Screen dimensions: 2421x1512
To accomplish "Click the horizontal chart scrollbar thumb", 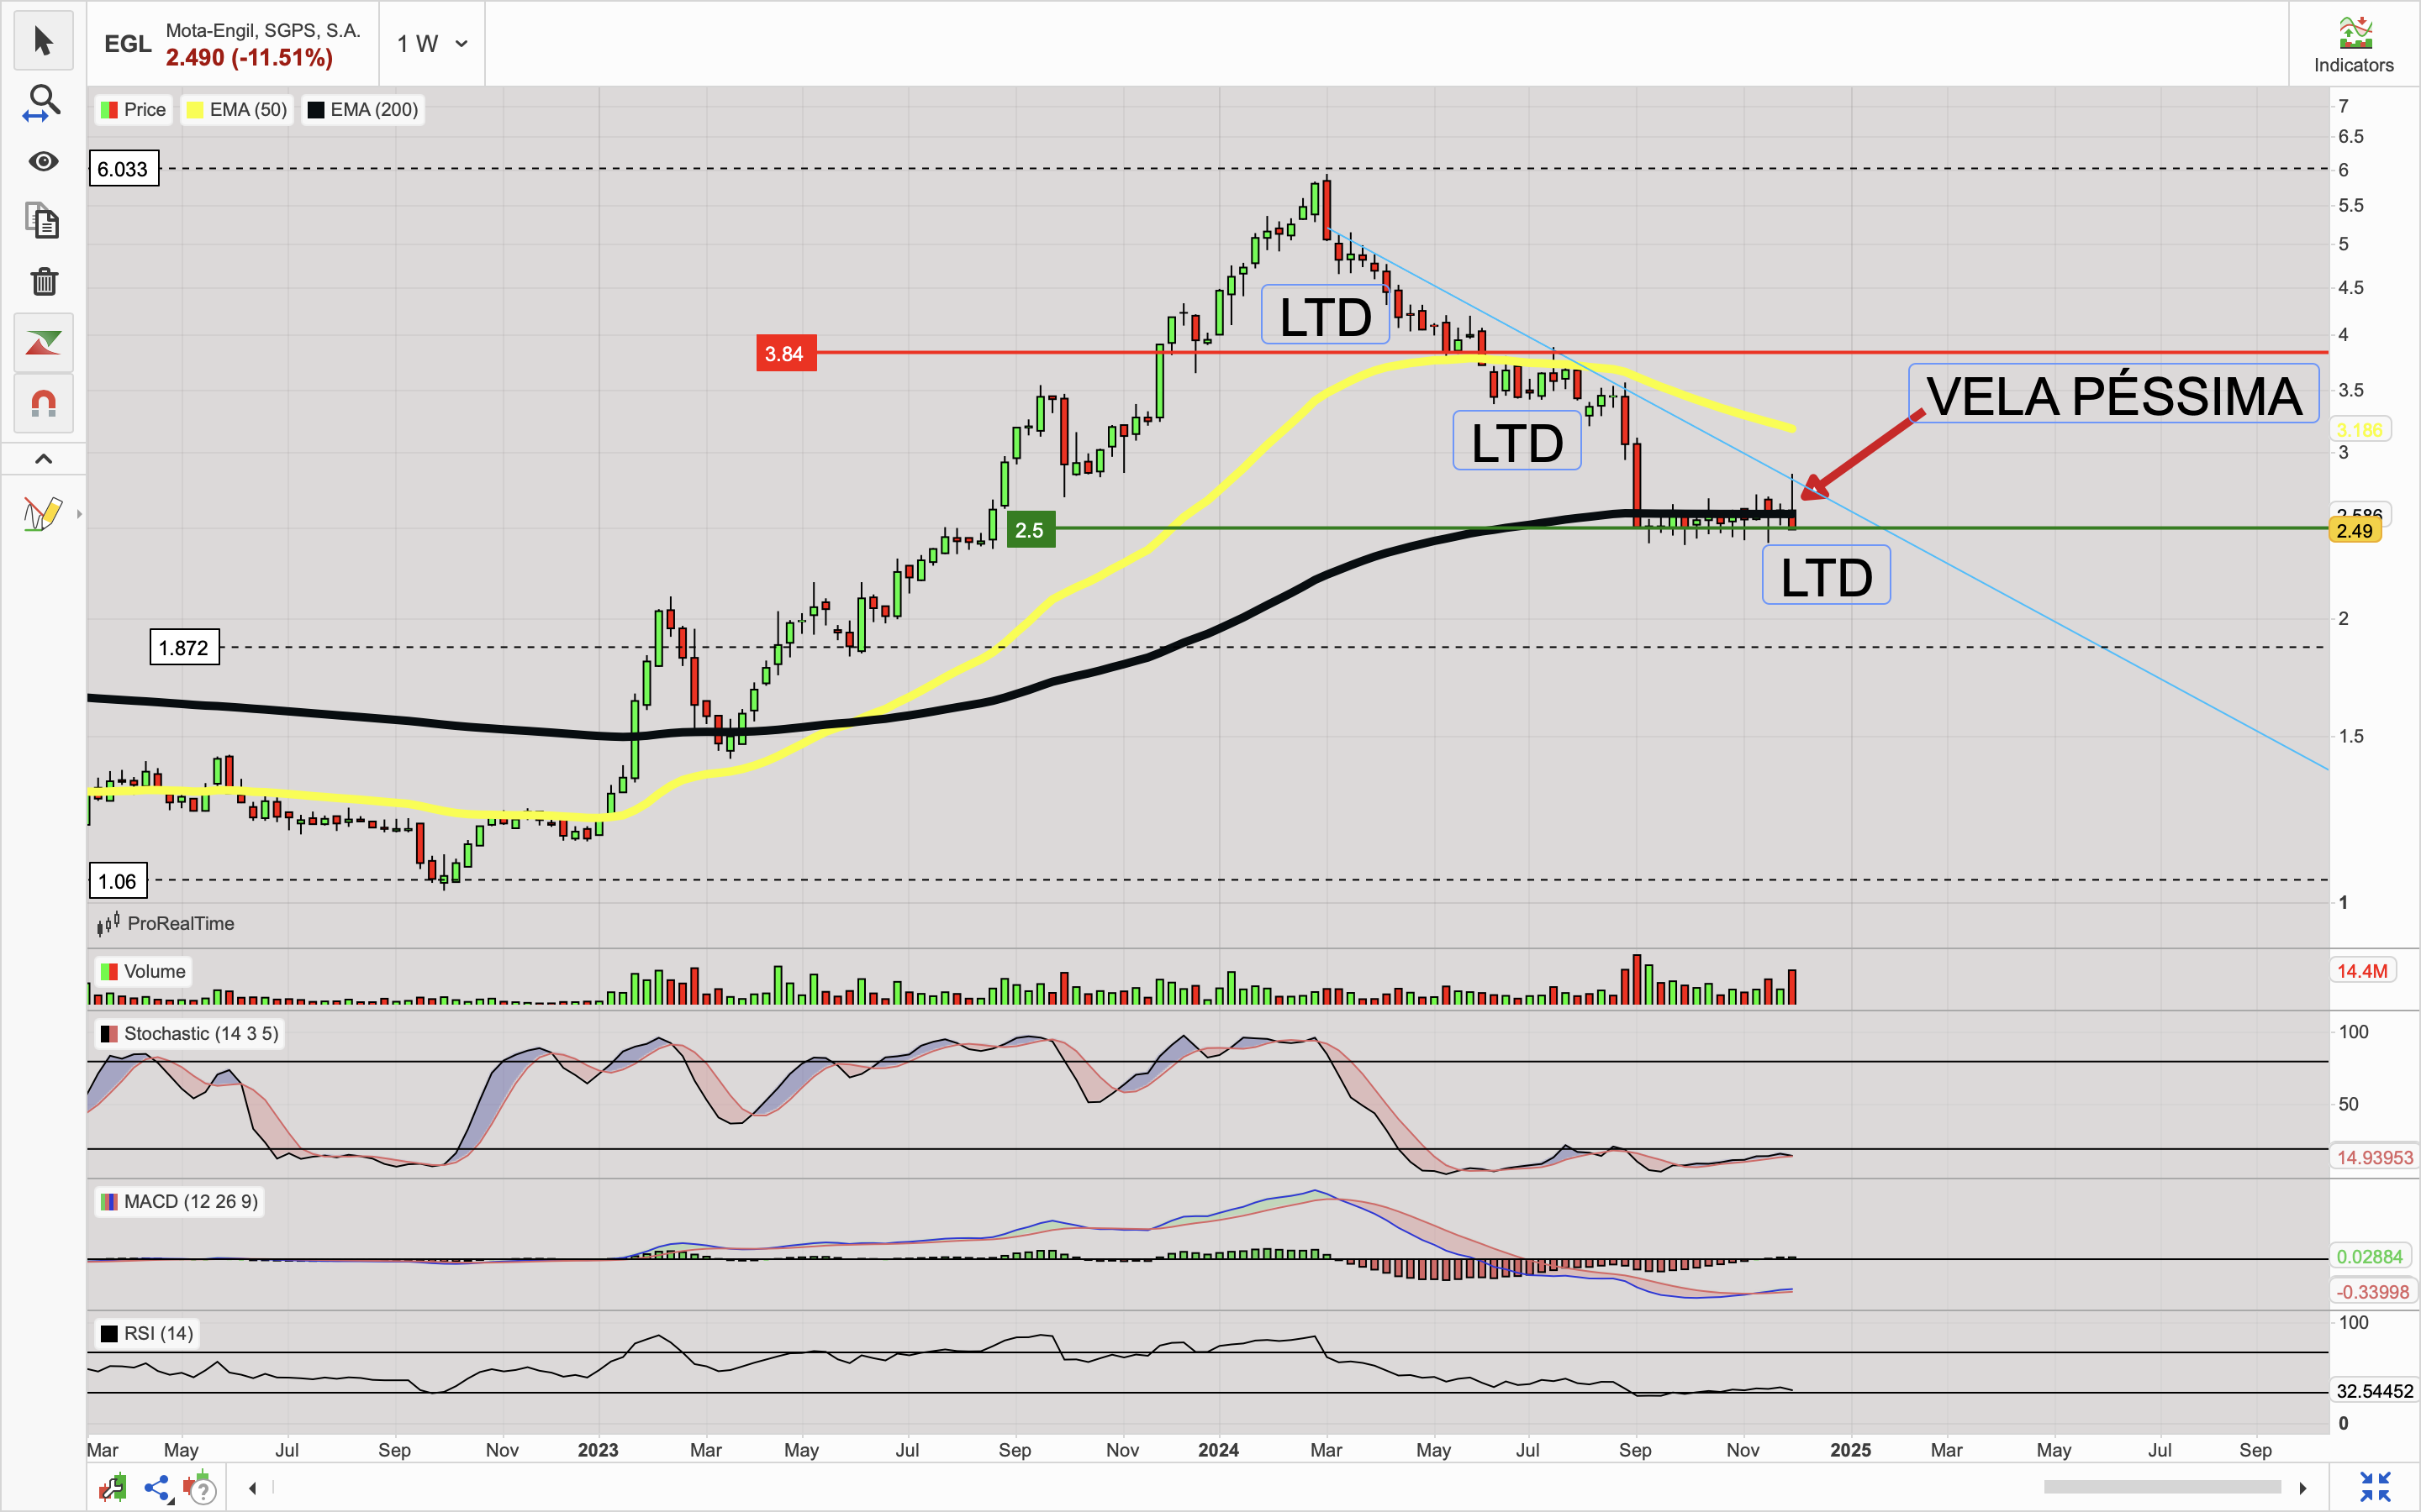I will pos(2161,1487).
